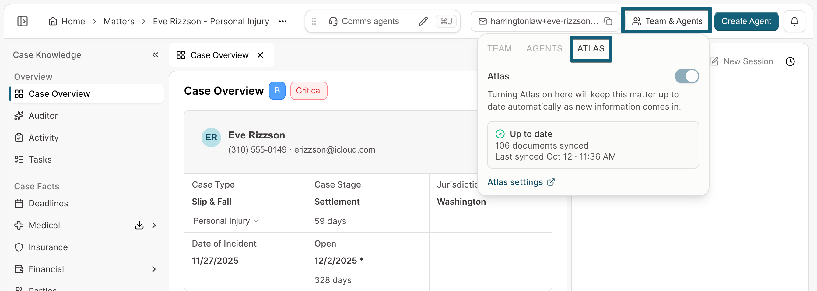817x291 pixels.
Task: Select the ATLAS tab
Action: (x=591, y=48)
